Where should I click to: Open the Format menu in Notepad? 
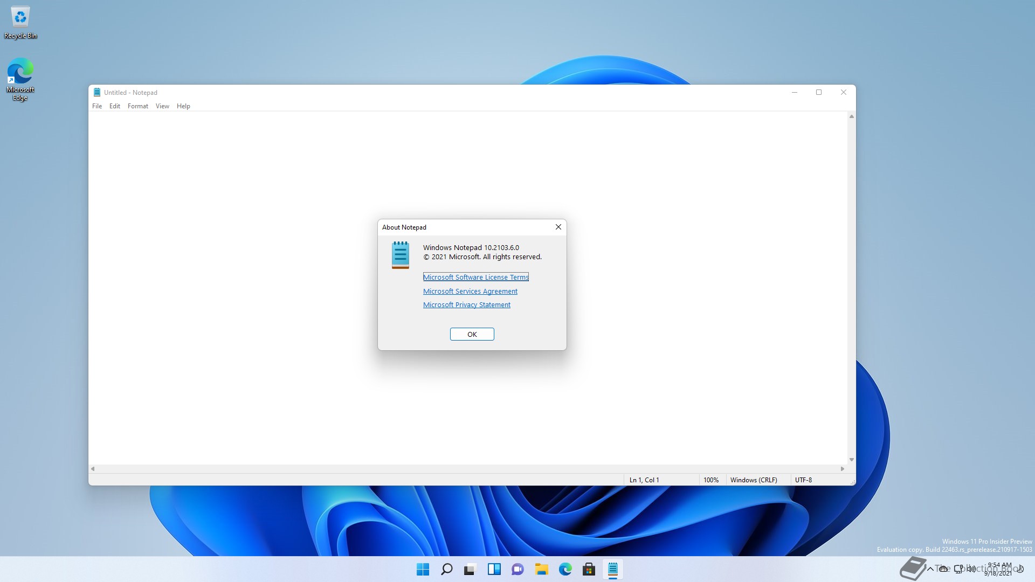click(137, 106)
